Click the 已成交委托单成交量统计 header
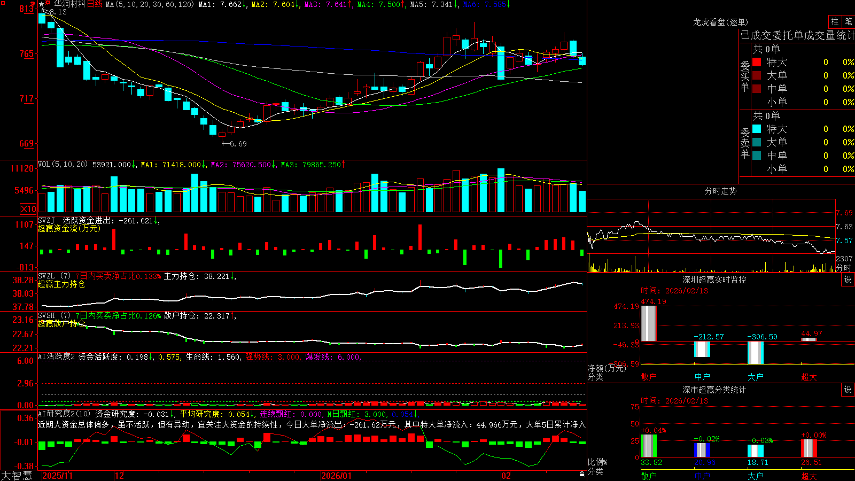The image size is (855, 481). pos(797,35)
